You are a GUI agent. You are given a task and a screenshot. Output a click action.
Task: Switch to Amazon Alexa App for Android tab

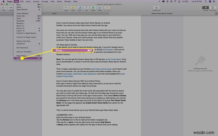(x=162, y=13)
